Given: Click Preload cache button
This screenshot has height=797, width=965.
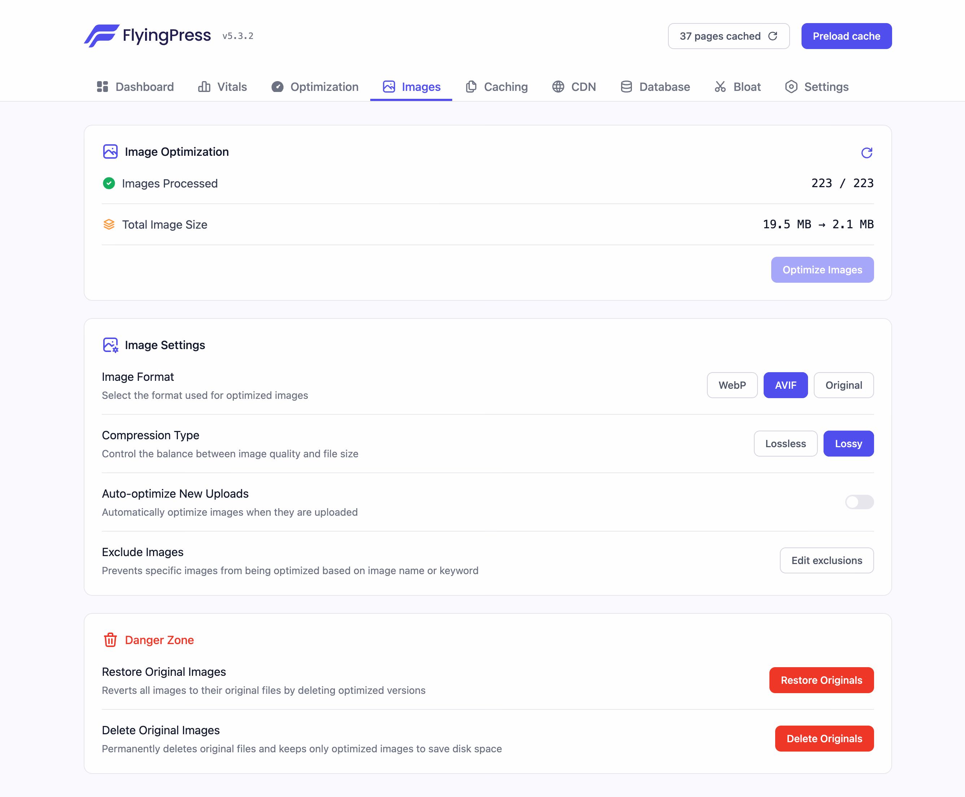Looking at the screenshot, I should click(847, 36).
